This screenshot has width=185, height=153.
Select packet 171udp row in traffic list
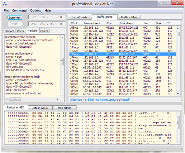(122, 47)
